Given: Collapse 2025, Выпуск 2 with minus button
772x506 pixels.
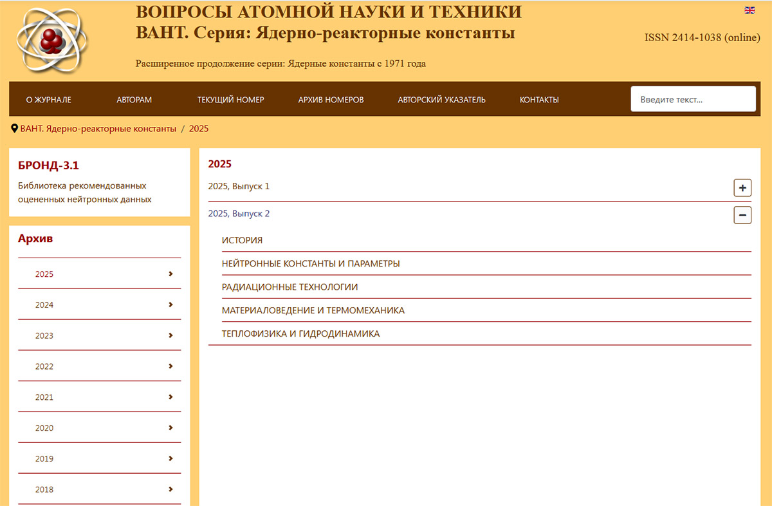Looking at the screenshot, I should (x=742, y=215).
